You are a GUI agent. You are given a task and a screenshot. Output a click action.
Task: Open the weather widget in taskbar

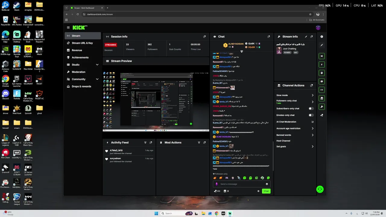coord(9,213)
